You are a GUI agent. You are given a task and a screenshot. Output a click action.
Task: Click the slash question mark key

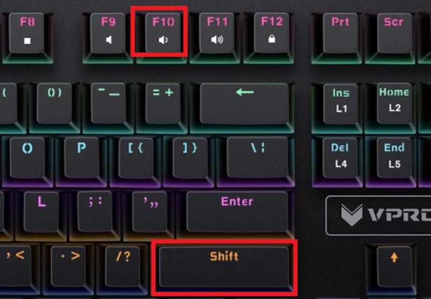click(123, 267)
